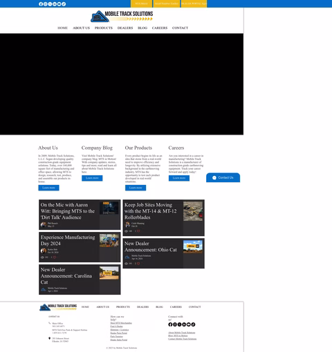This screenshot has height=352, width=332.
Task: Open Dealer Sales Portal footer link
Action: point(118,340)
